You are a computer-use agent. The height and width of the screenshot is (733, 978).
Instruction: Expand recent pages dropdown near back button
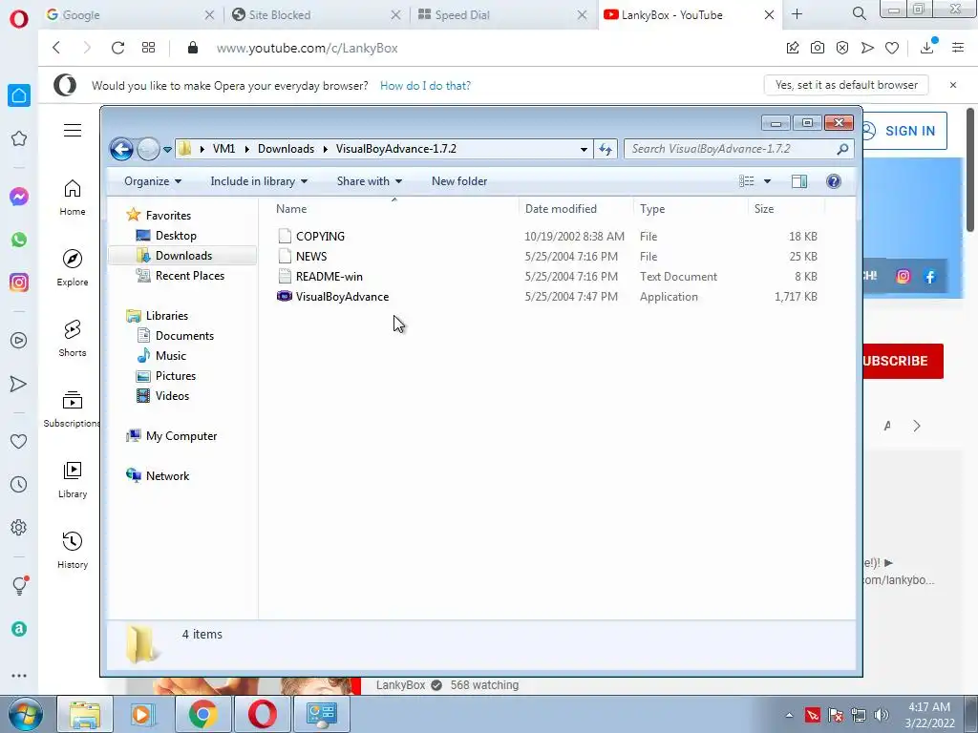coord(167,150)
